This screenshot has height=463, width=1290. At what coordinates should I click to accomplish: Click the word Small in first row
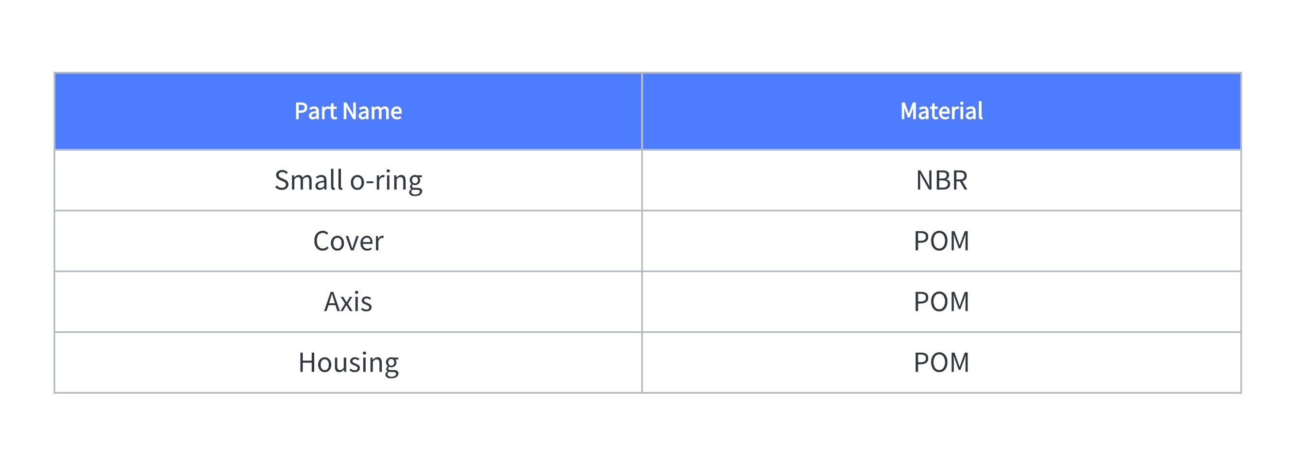308,180
